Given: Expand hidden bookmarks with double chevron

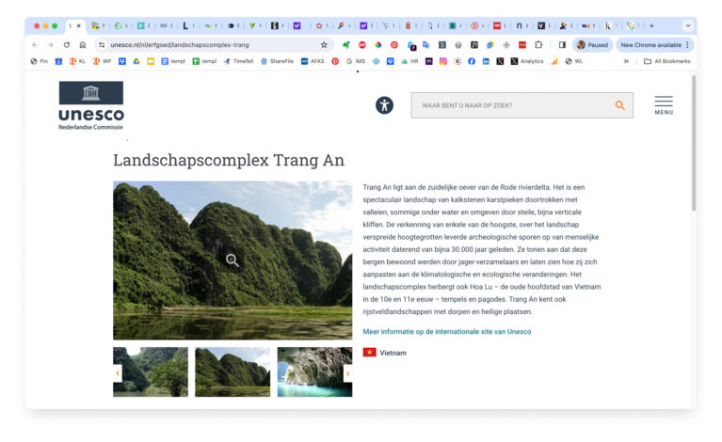Looking at the screenshot, I should coord(627,61).
